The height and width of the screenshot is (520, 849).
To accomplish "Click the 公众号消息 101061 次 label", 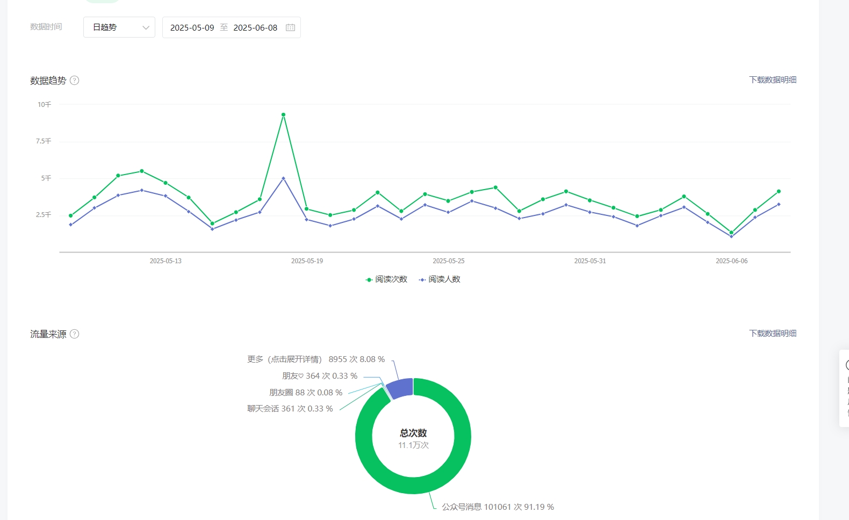I will (497, 507).
